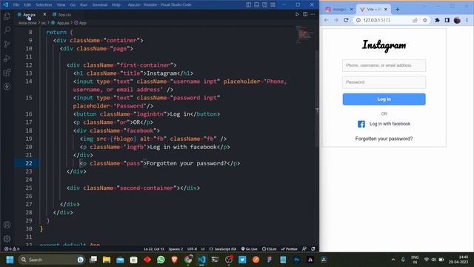Open the File menu
The width and height of the screenshot is (474, 267).
tap(16, 5)
